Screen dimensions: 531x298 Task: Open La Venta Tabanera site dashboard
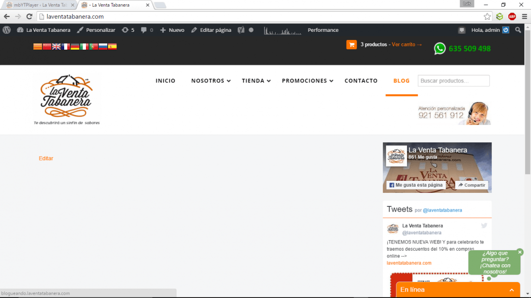click(43, 30)
